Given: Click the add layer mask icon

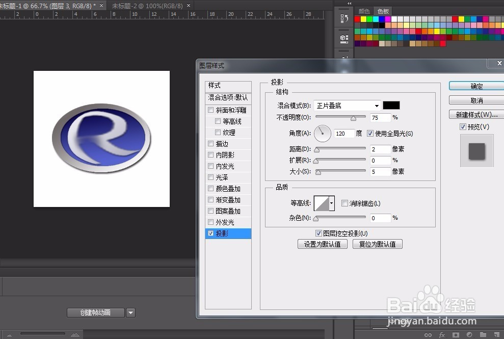Looking at the screenshot, I should pyautogui.click(x=456, y=335).
